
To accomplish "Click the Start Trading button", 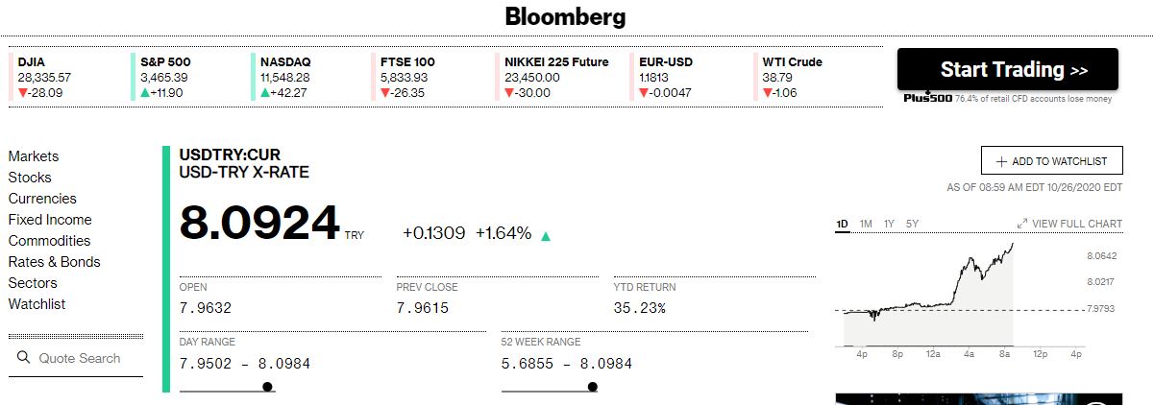I will tap(1008, 69).
